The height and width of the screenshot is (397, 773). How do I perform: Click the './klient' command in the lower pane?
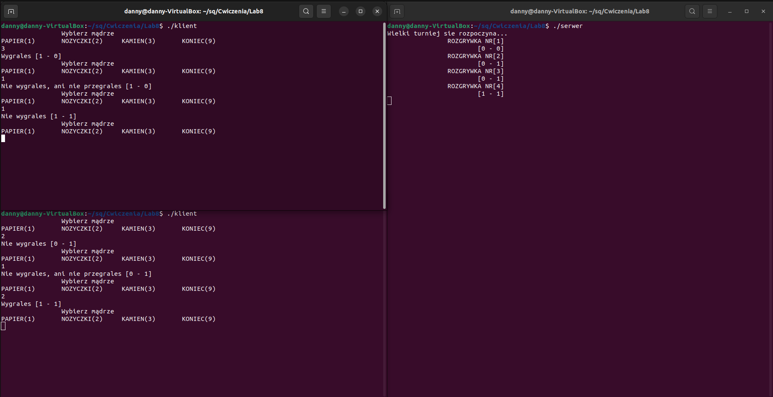coord(182,214)
